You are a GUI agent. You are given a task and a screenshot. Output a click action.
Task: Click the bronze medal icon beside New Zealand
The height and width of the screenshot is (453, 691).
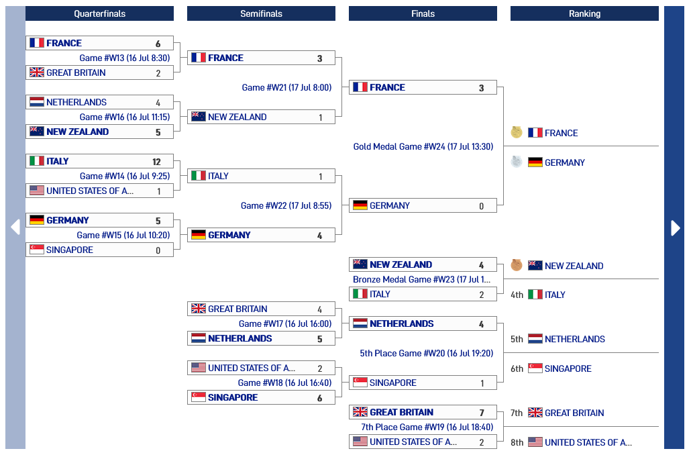click(517, 265)
